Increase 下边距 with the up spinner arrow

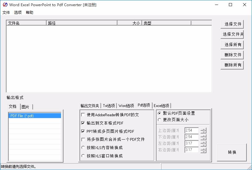[203, 136]
